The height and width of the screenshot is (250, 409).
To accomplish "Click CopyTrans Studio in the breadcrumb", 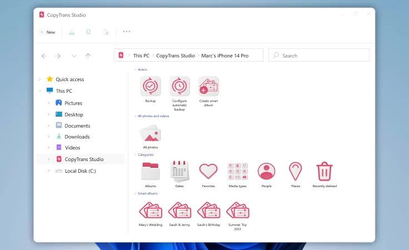I will click(x=176, y=56).
